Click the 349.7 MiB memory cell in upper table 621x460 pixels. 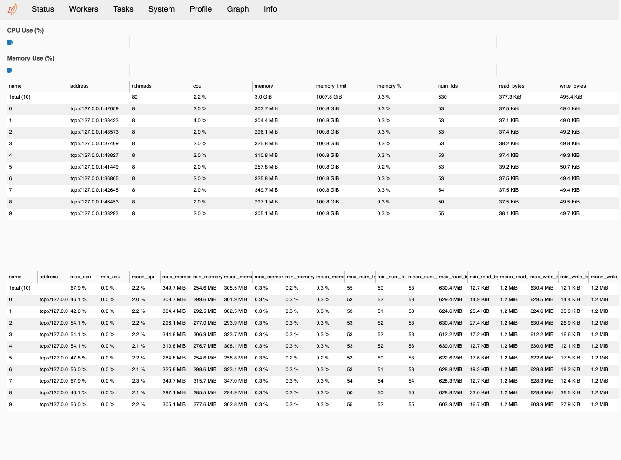(266, 190)
